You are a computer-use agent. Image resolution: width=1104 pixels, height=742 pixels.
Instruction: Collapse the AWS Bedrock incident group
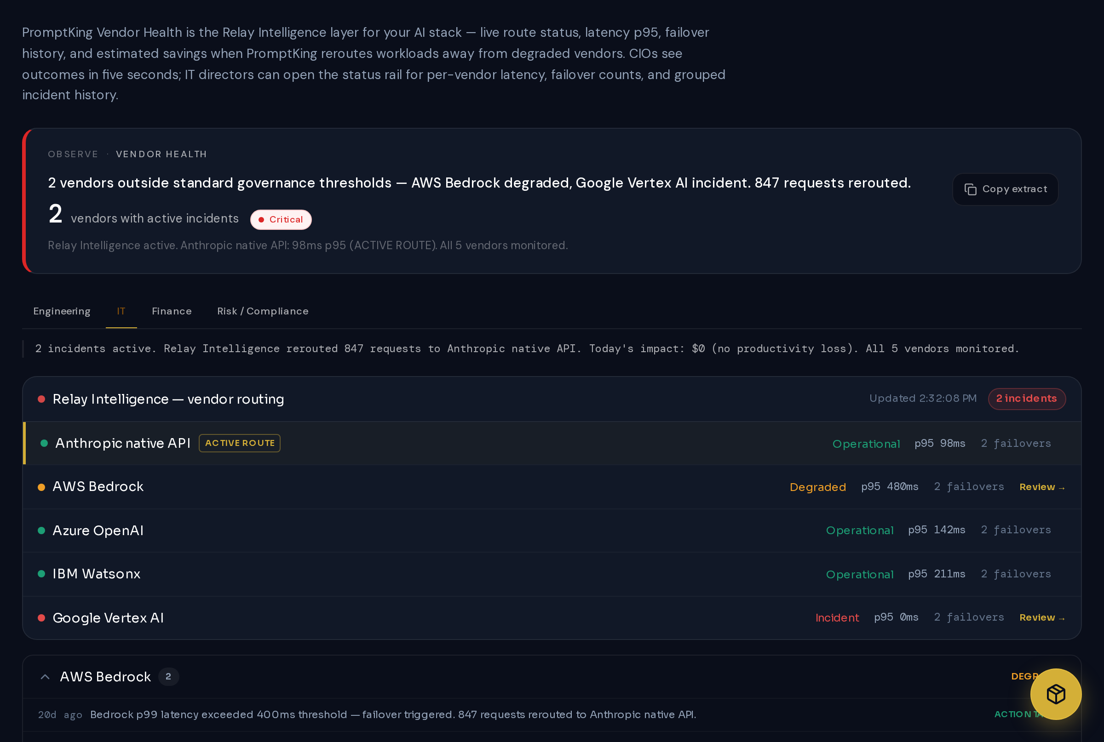(45, 677)
